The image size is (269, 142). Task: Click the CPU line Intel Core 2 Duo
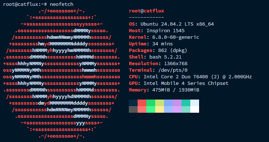[190, 76]
